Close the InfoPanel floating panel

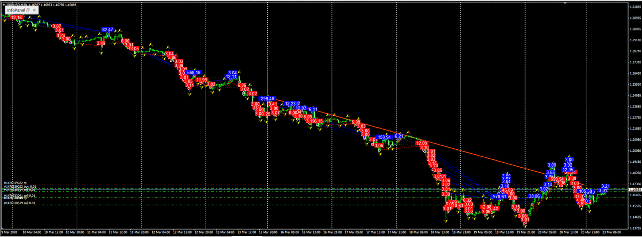pyautogui.click(x=34, y=10)
